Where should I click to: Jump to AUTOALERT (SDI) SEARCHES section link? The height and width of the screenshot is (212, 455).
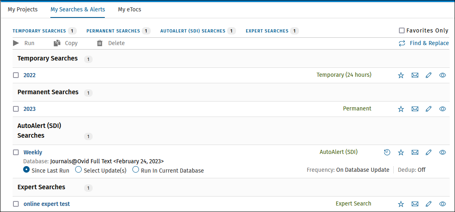click(x=193, y=31)
